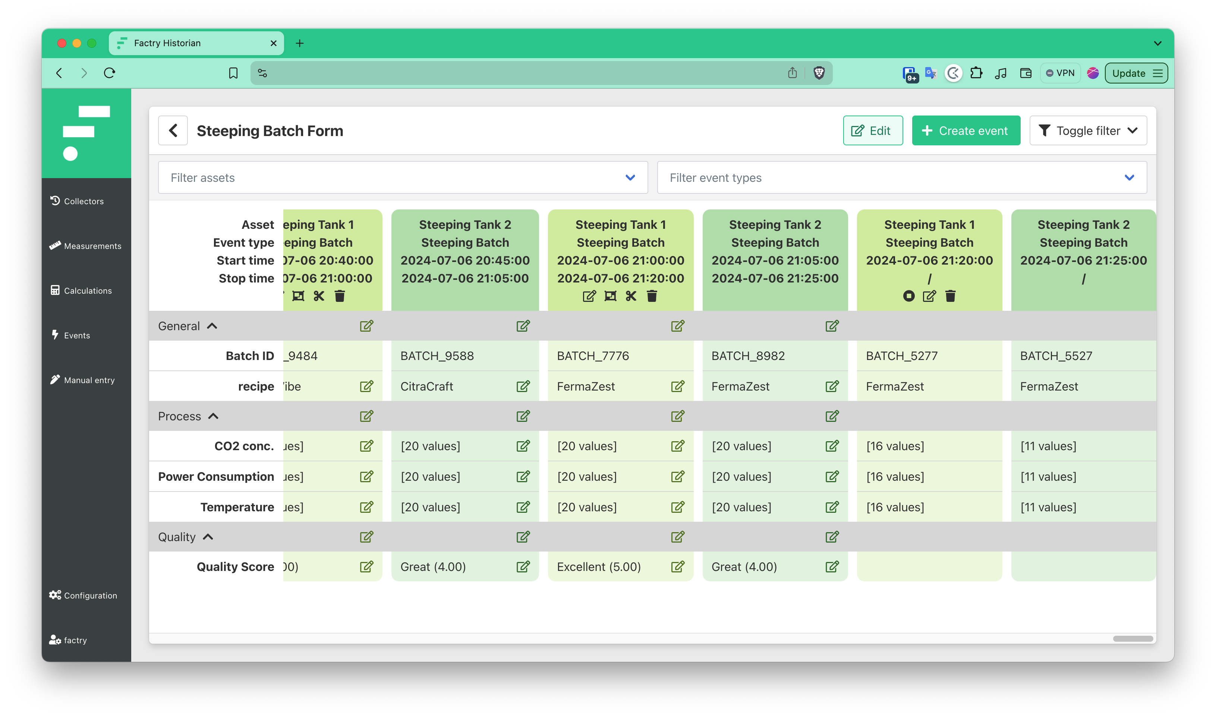Open the Filter assets dropdown
1216x717 pixels.
403,178
